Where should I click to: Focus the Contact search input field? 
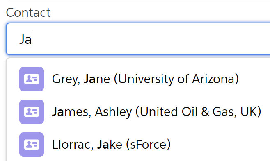[138, 39]
